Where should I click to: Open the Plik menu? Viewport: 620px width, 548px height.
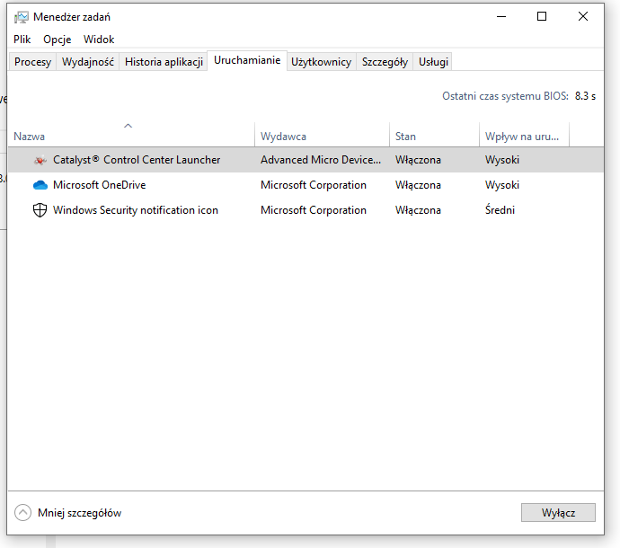point(22,40)
